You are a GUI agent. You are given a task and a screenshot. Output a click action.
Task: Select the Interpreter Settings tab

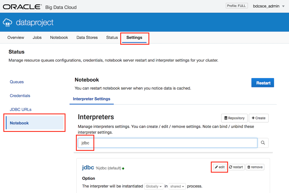pyautogui.click(x=92, y=99)
